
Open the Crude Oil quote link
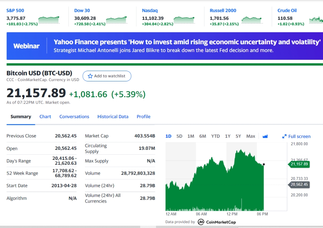(x=287, y=11)
